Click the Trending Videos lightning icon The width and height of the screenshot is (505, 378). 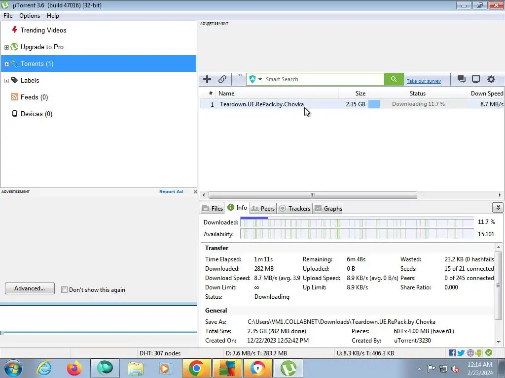point(14,30)
